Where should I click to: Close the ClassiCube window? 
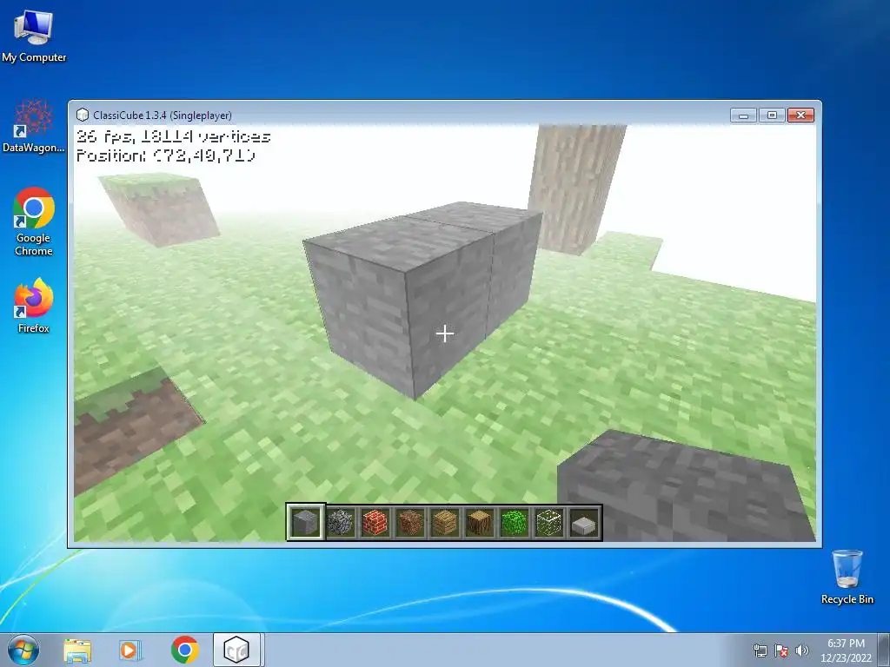pos(800,116)
